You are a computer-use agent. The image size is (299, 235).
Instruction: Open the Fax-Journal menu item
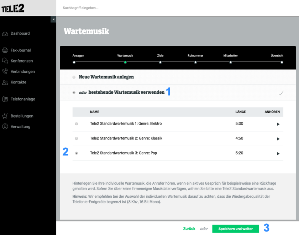21,50
